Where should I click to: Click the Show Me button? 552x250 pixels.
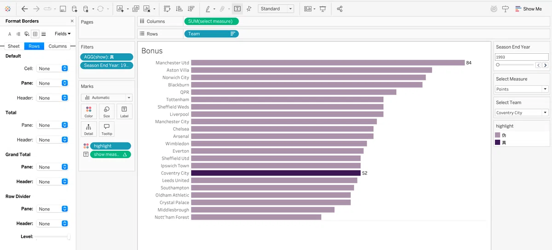tap(529, 9)
